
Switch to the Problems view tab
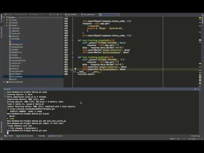[x=34, y=14]
